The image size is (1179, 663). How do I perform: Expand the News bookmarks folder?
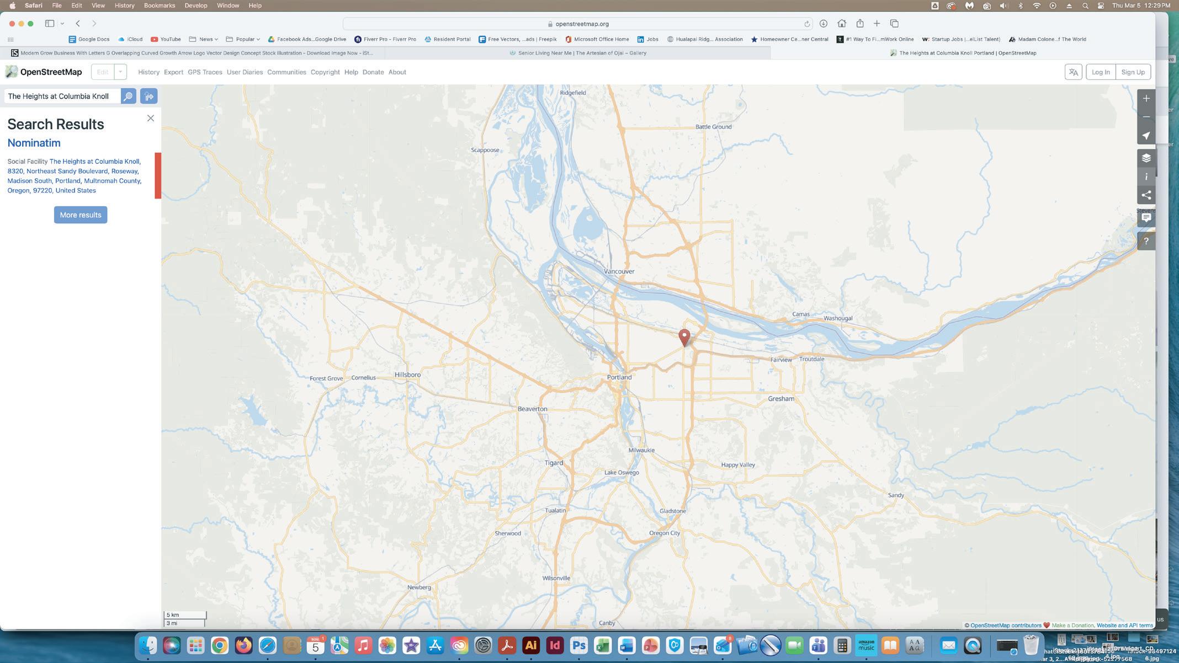[x=204, y=39]
